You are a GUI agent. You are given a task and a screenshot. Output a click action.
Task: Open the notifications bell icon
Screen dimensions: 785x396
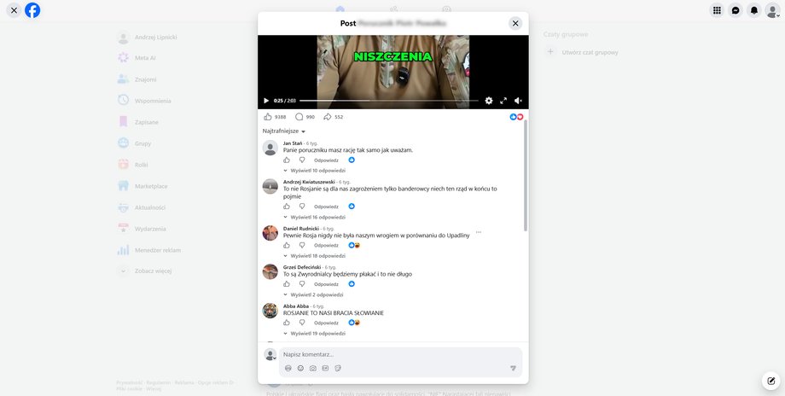click(754, 10)
